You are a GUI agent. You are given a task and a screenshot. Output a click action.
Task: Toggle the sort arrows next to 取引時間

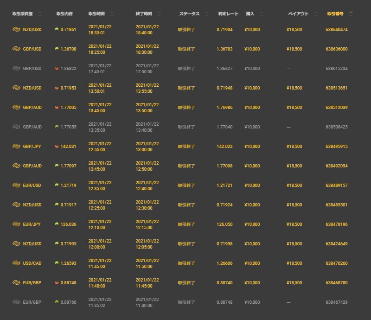(x=112, y=14)
